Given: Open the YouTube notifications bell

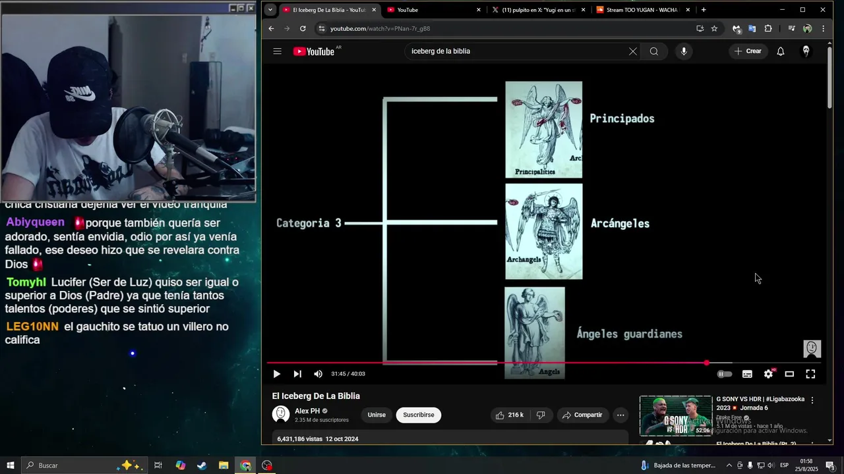Looking at the screenshot, I should [781, 51].
